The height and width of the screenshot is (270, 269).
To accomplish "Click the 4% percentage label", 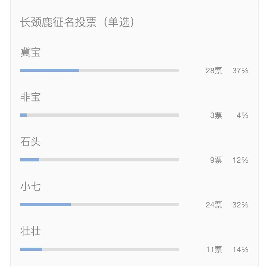I will [x=242, y=115].
